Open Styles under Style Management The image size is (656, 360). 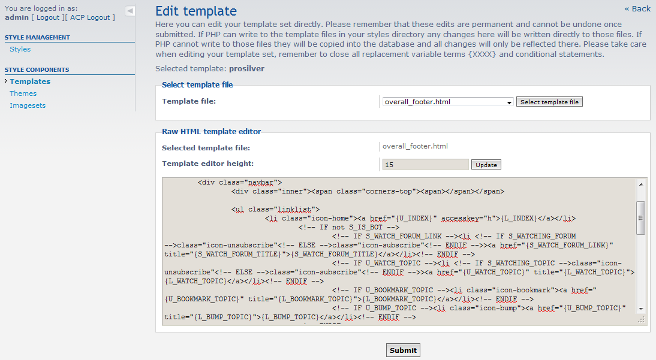point(20,49)
